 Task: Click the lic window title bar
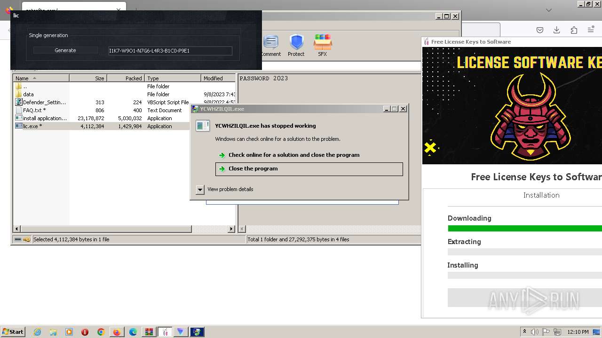[136, 15]
